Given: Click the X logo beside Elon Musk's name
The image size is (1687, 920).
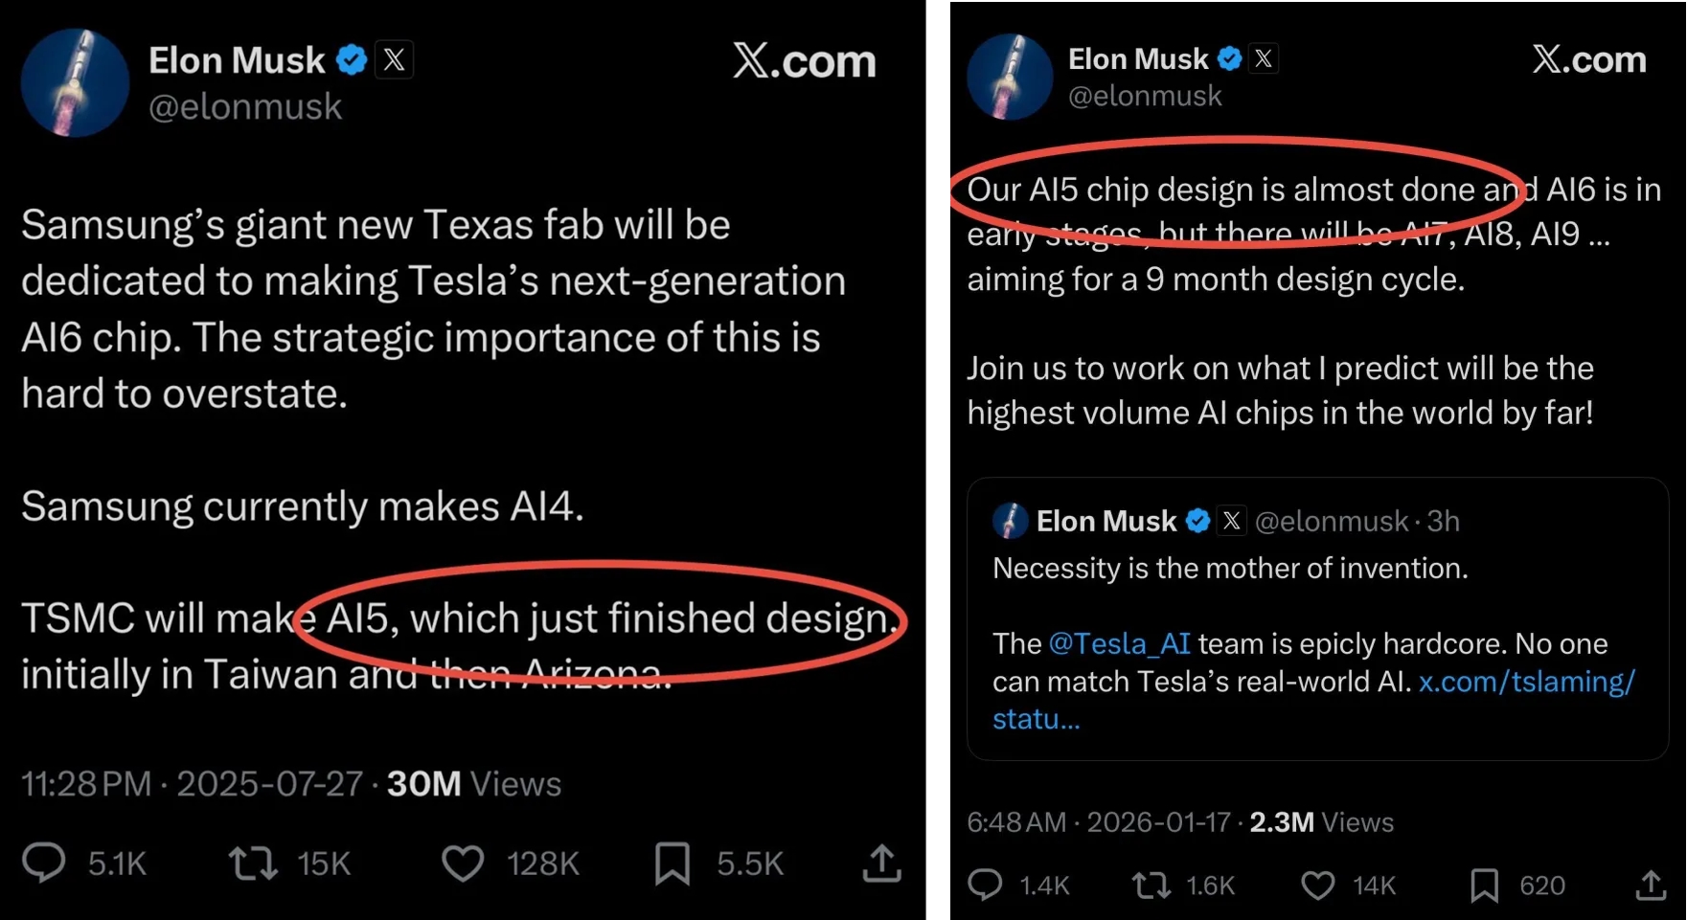Looking at the screenshot, I should 394,58.
